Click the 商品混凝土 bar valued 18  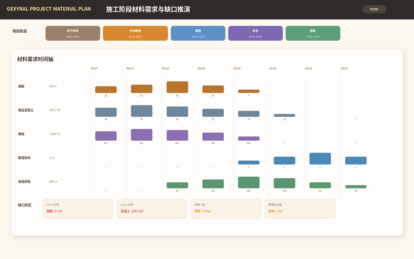pos(284,115)
